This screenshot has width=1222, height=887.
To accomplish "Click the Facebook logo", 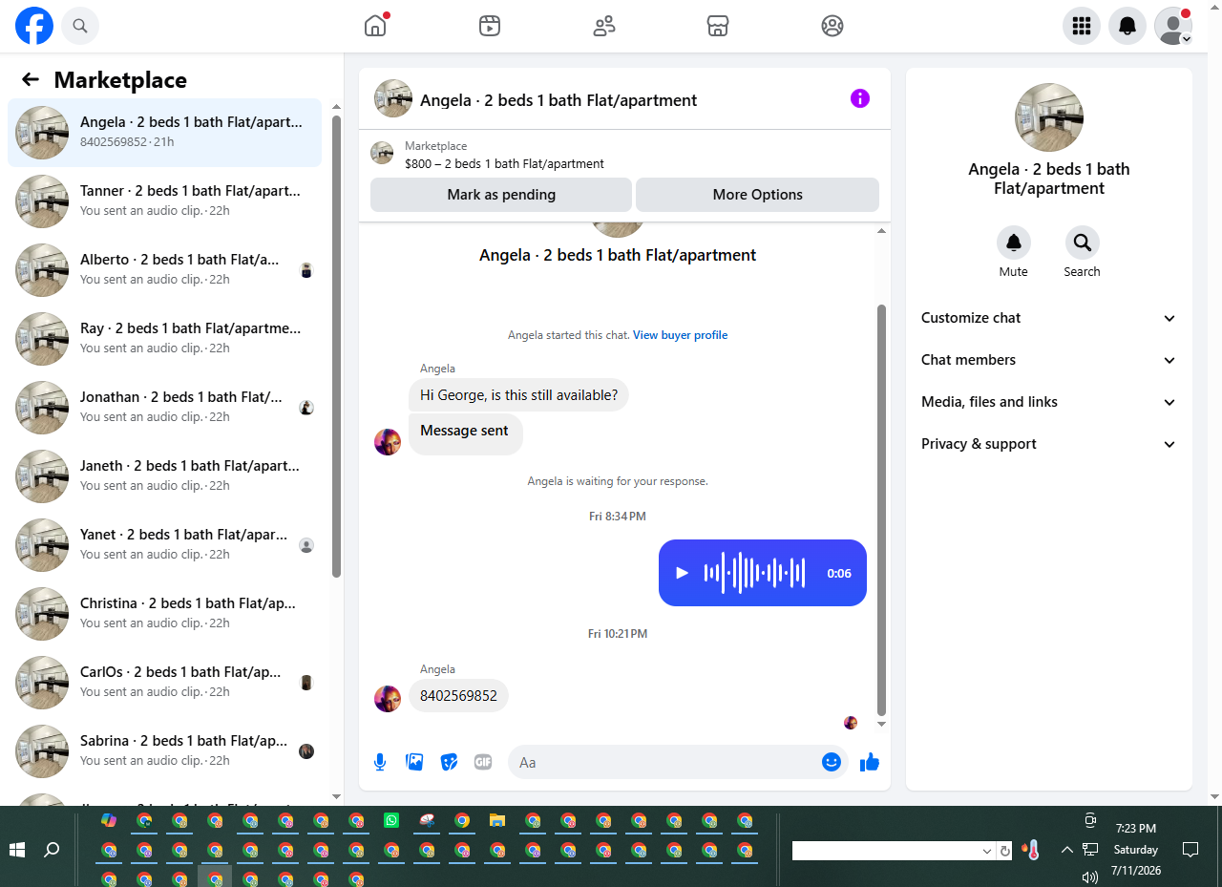I will [x=34, y=26].
